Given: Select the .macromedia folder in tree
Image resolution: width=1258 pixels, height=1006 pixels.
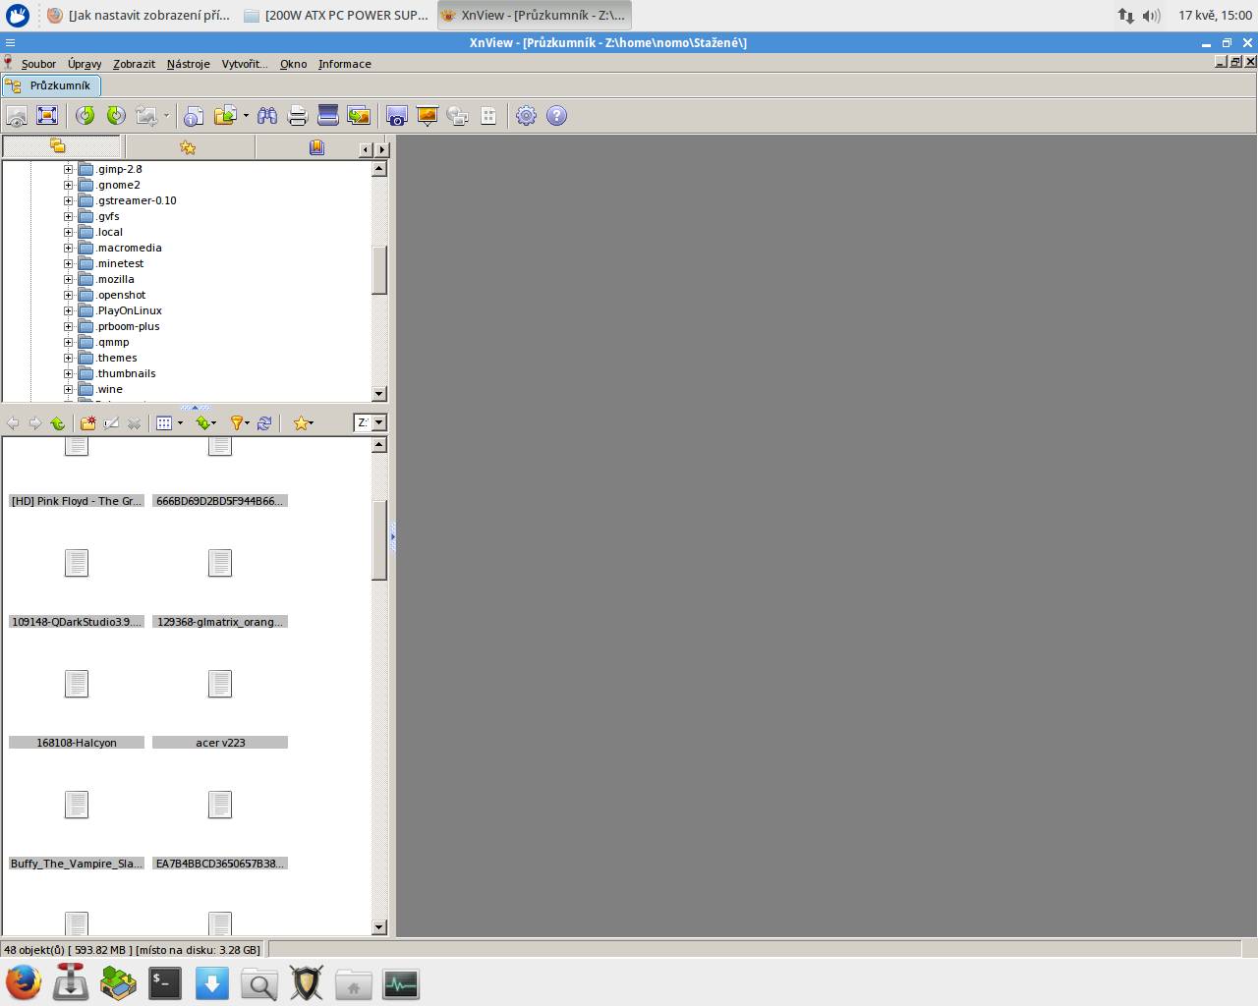Looking at the screenshot, I should coord(129,248).
